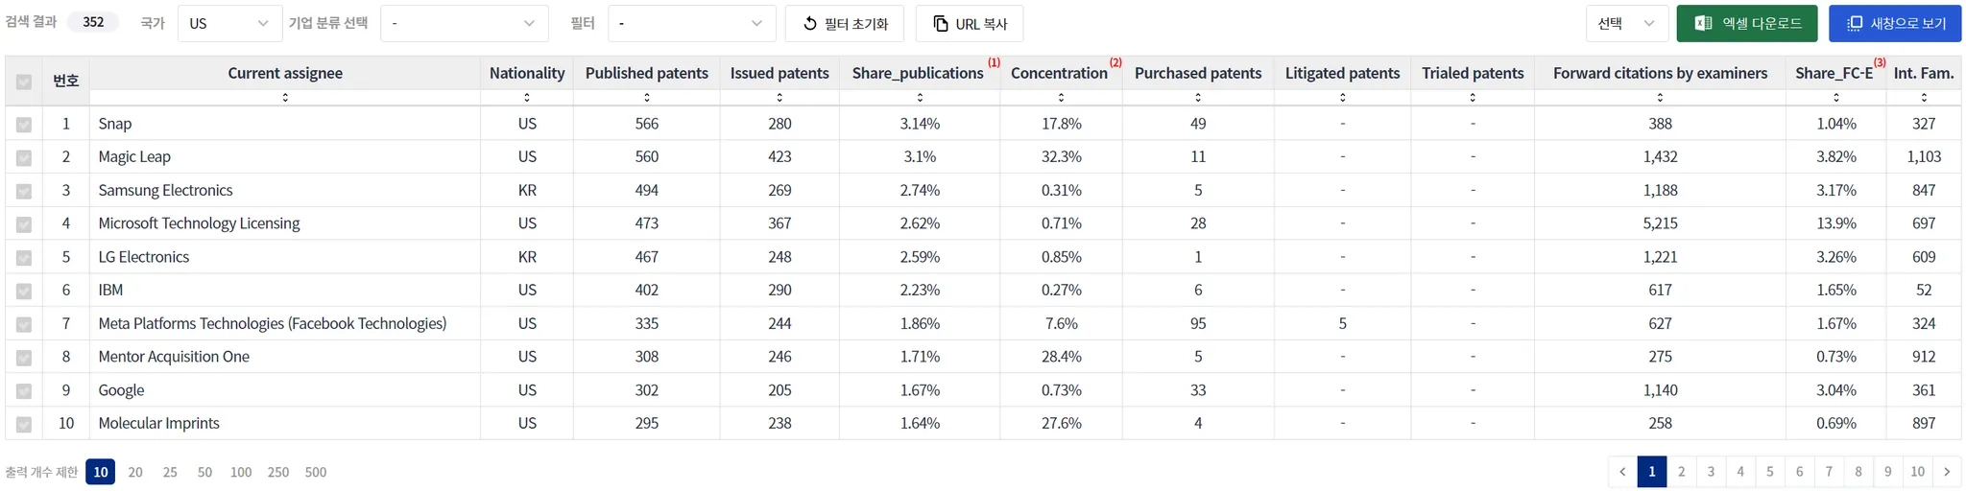The height and width of the screenshot is (491, 1966).
Task: Open the 선택 dropdown
Action: (1625, 24)
